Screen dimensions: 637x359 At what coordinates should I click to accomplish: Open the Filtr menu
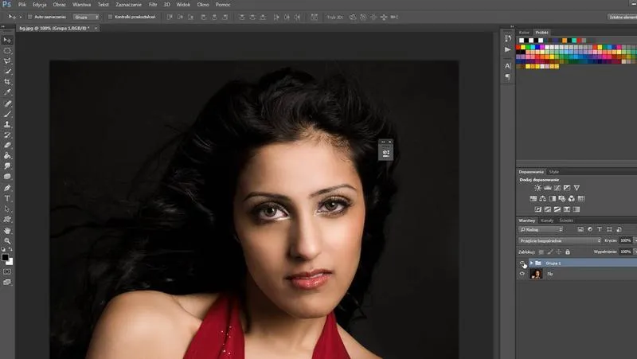[153, 5]
